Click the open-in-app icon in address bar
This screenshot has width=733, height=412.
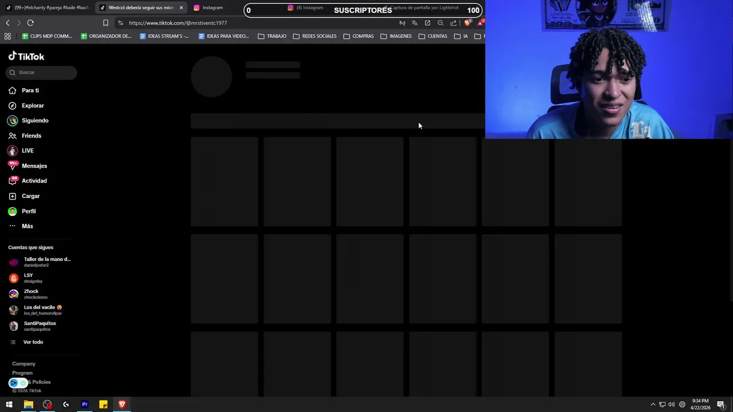point(428,23)
